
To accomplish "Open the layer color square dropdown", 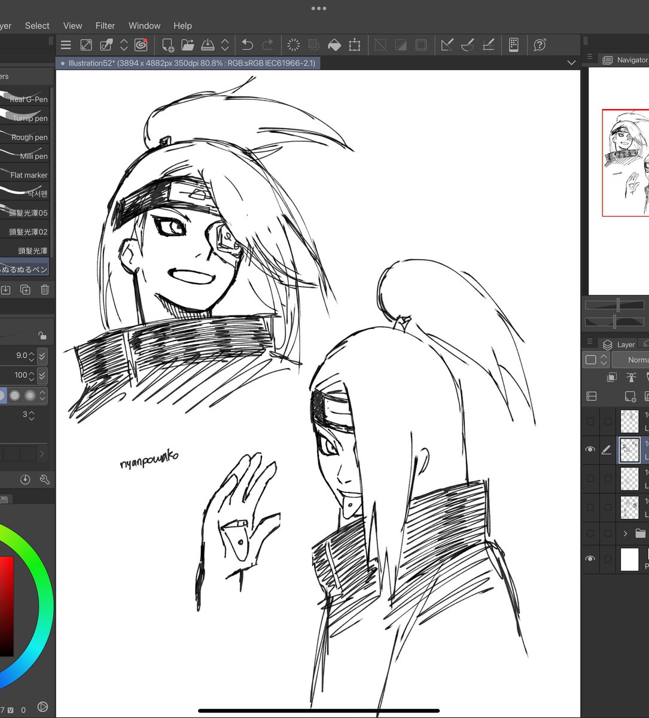I will [596, 360].
